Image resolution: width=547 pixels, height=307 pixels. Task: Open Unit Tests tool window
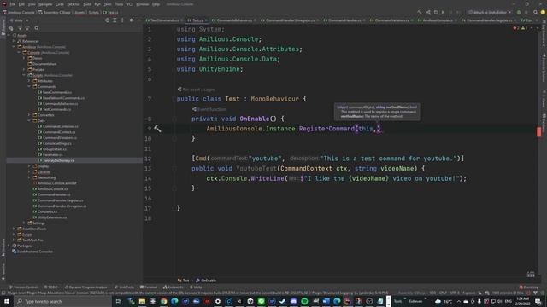point(124,287)
